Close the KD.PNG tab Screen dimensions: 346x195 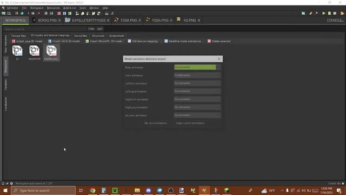(x=199, y=21)
